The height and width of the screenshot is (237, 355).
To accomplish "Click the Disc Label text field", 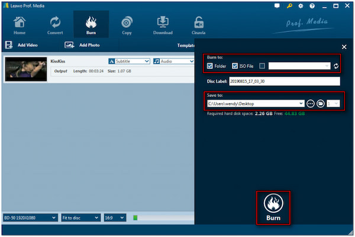I will [285, 82].
